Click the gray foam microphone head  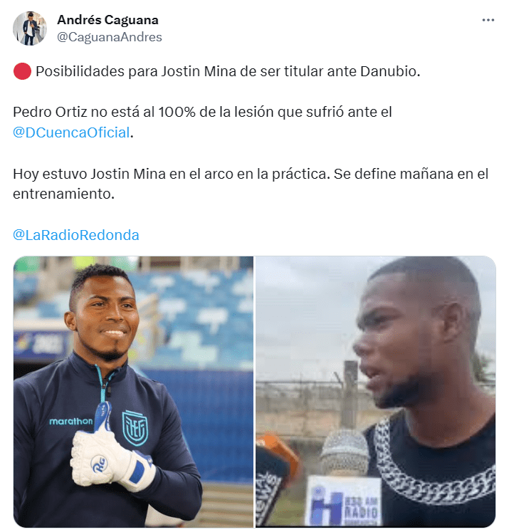(x=344, y=453)
